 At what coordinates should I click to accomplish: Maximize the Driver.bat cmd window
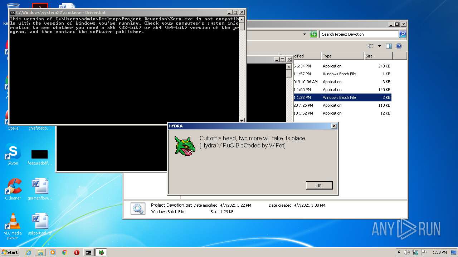click(235, 12)
